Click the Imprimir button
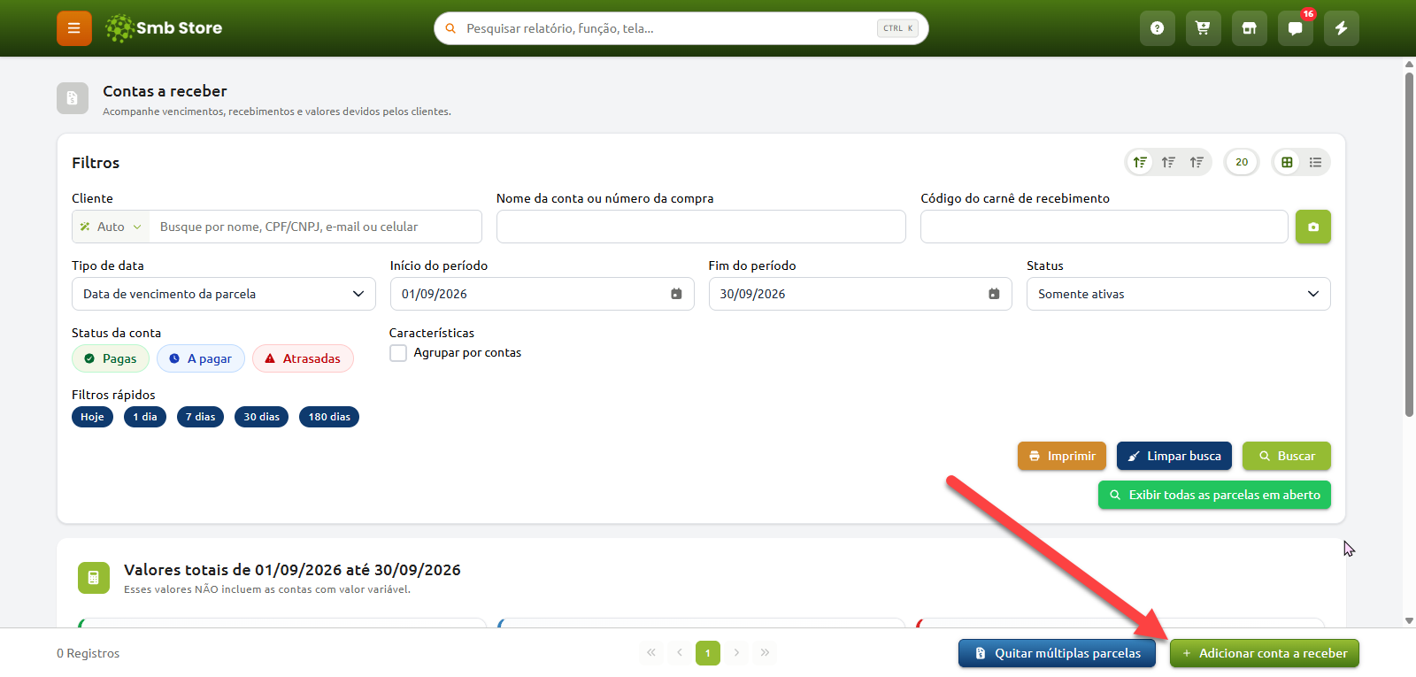1416x677 pixels. (x=1062, y=456)
